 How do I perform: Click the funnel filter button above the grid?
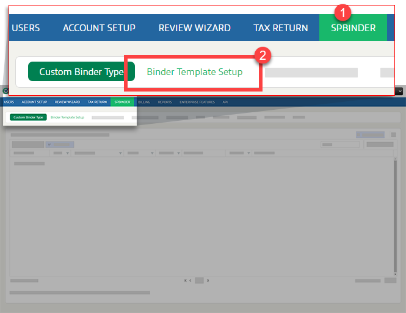pyautogui.click(x=60, y=145)
